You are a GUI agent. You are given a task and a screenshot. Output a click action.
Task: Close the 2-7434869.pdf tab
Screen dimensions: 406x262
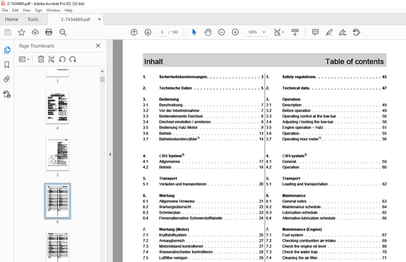[100, 20]
